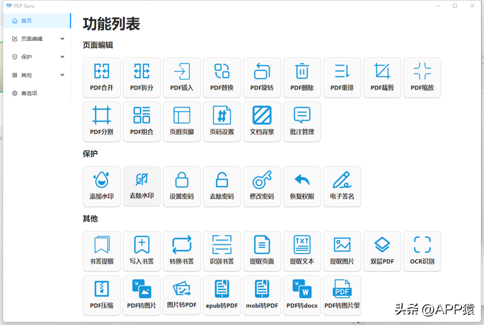
Task: Open the PDF分割 tool
Action: point(102,122)
